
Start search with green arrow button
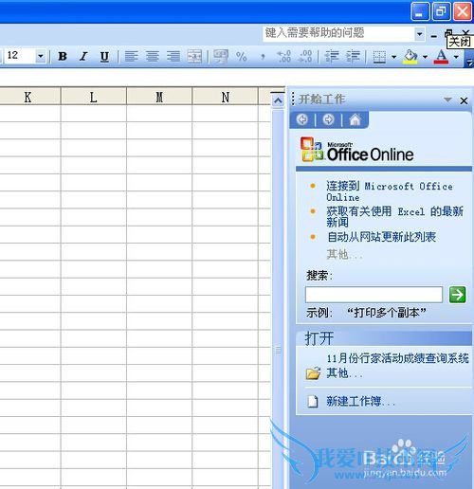pos(457,295)
